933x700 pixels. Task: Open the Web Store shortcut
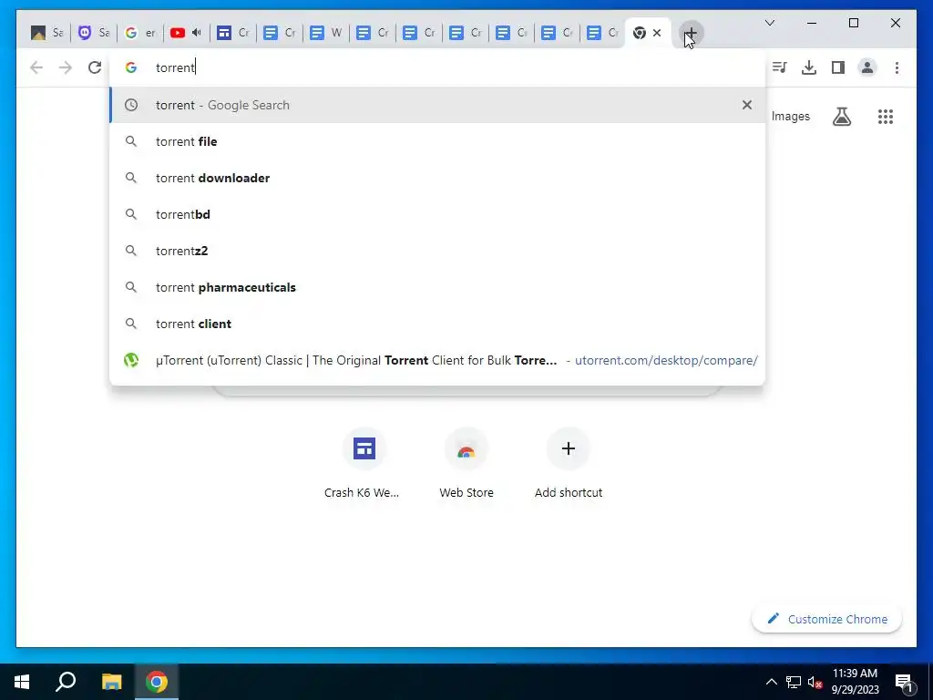point(466,463)
